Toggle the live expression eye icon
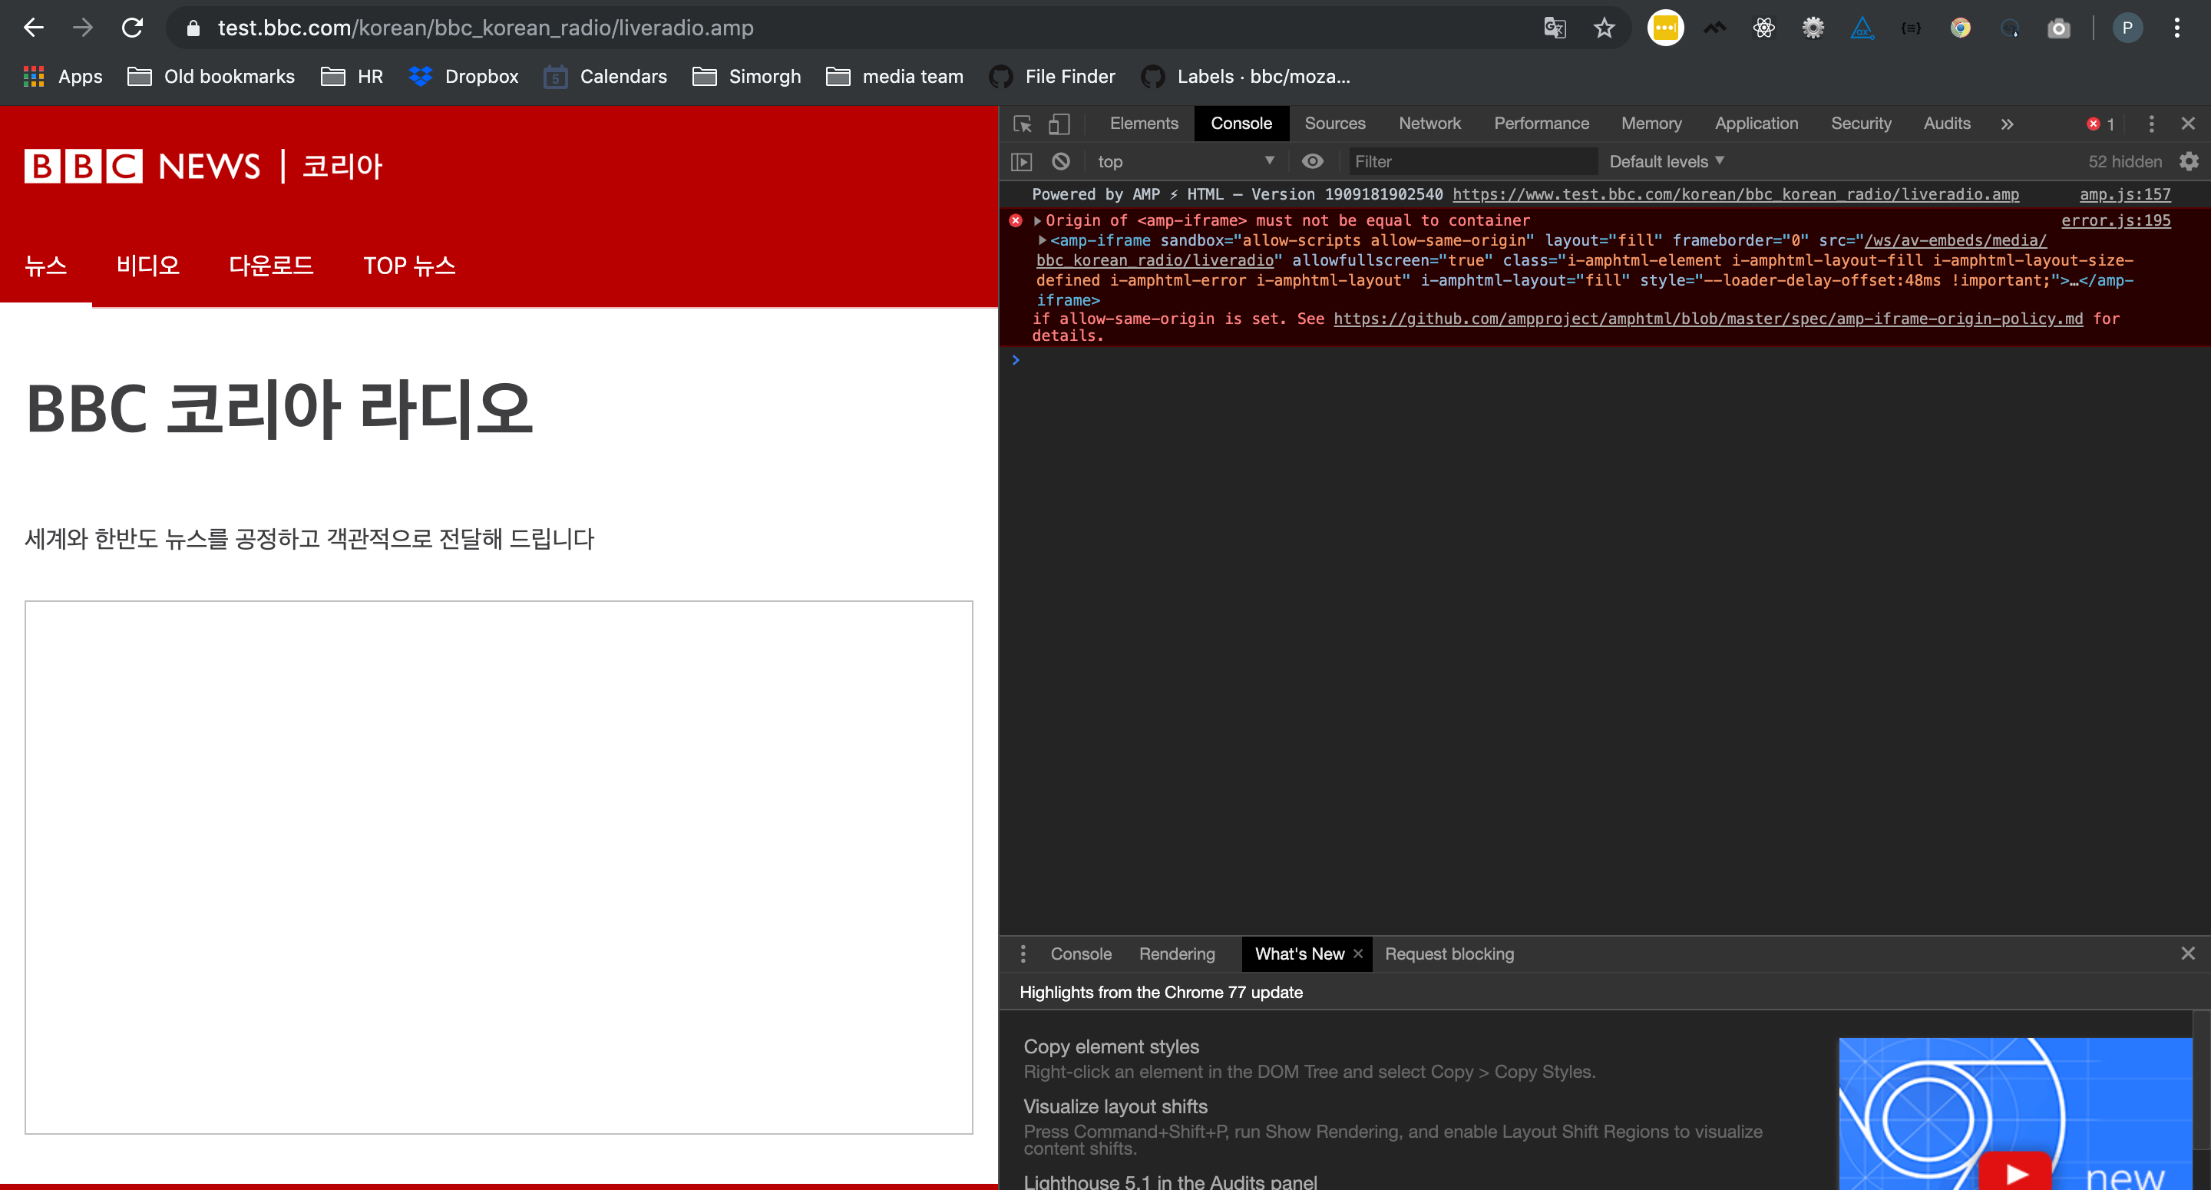The height and width of the screenshot is (1190, 2211). coord(1312,161)
